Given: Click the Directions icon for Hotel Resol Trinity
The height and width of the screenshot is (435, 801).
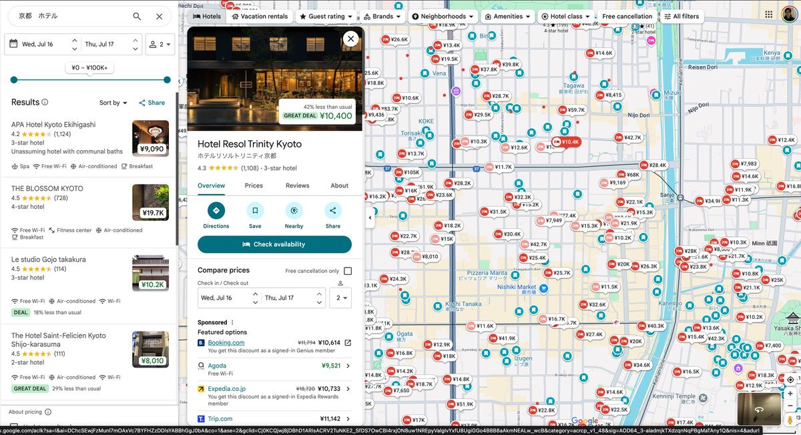Looking at the screenshot, I should click(x=216, y=211).
